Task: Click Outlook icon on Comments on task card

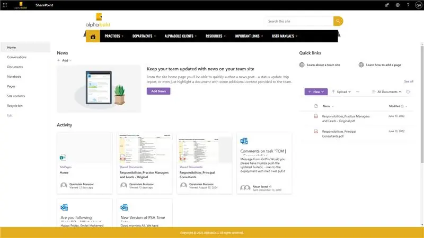Action: [244, 141]
